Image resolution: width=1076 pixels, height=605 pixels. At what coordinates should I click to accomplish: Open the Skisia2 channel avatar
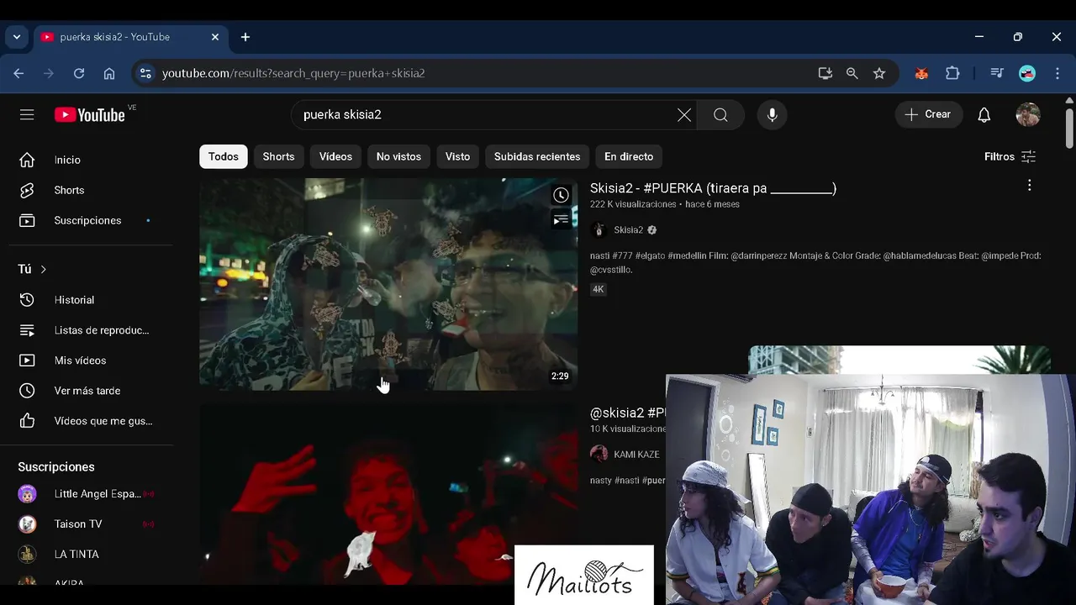coord(599,230)
